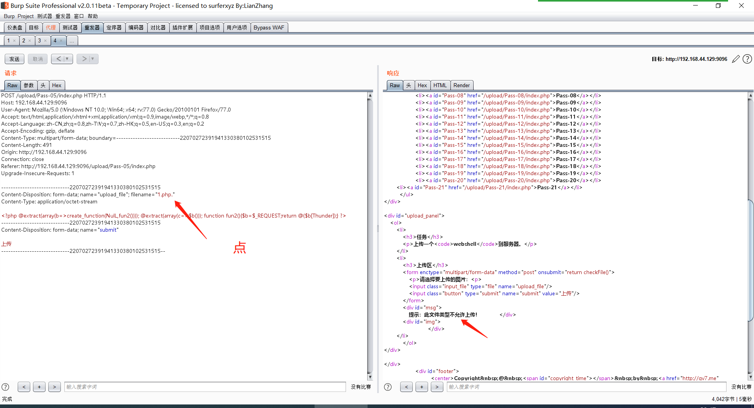
Task: Click "Content-Length: 491" request header line
Action: (26, 145)
